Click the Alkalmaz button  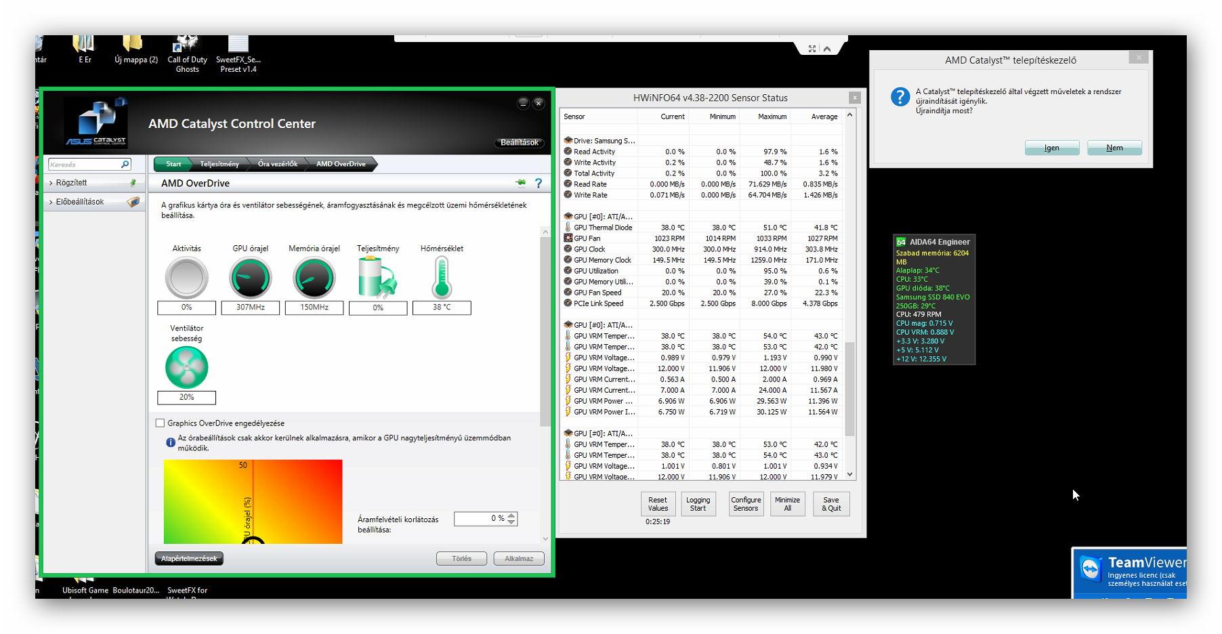[x=519, y=559]
